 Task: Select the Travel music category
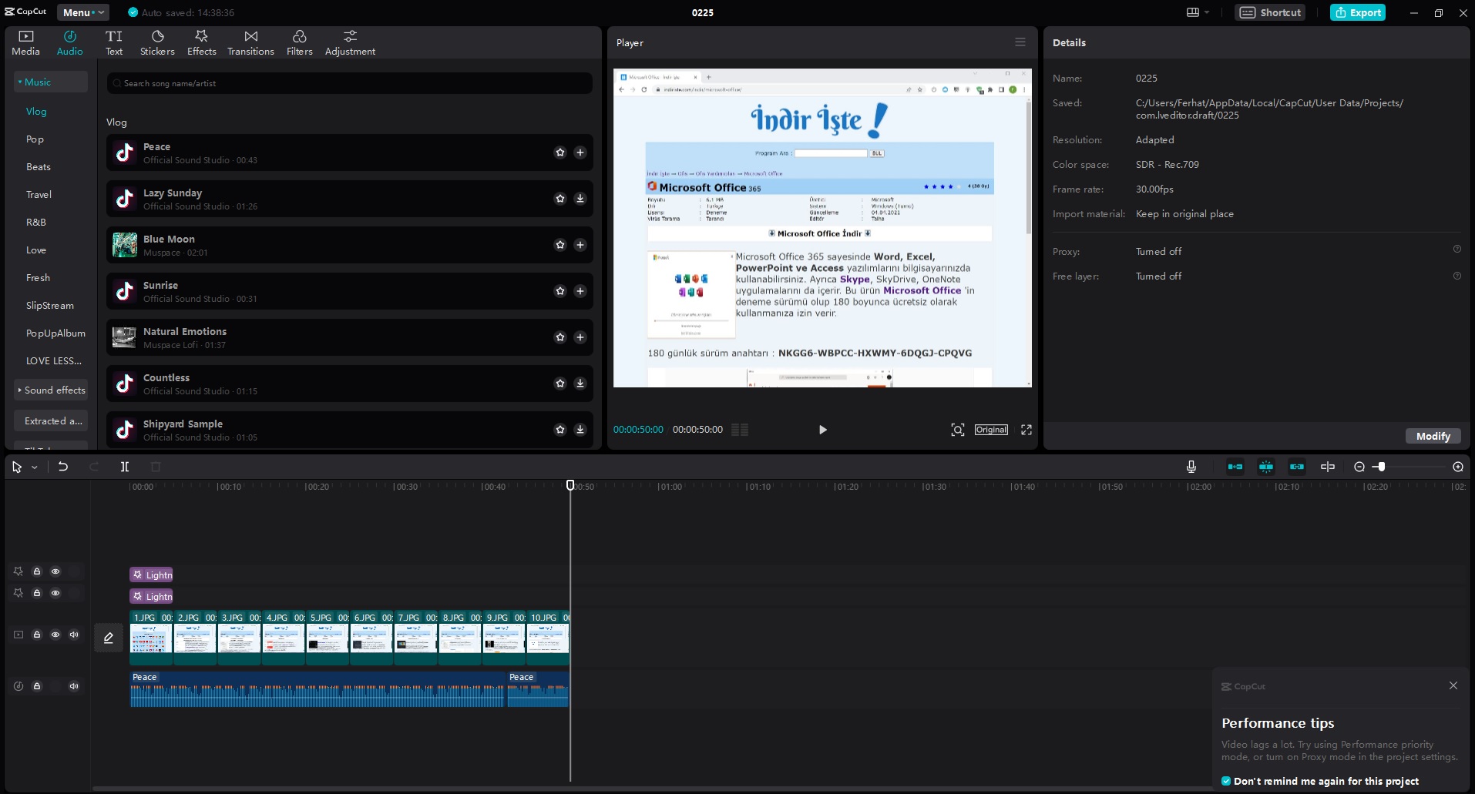click(39, 195)
